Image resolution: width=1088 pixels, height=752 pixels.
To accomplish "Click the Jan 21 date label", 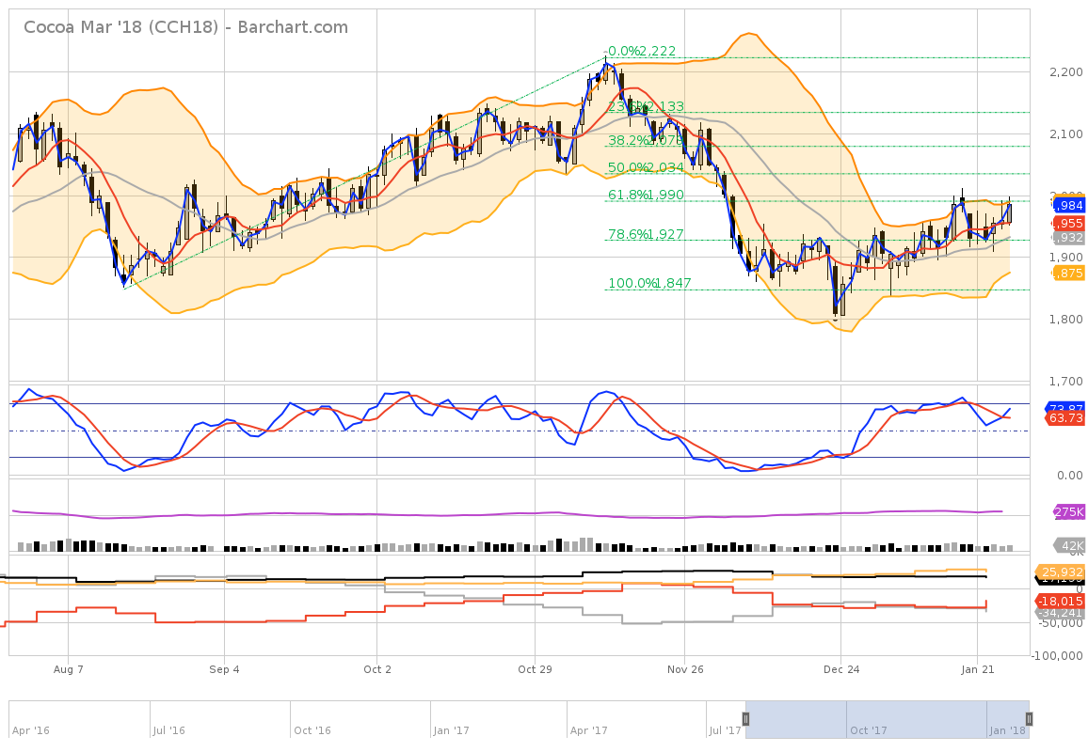I will (978, 669).
